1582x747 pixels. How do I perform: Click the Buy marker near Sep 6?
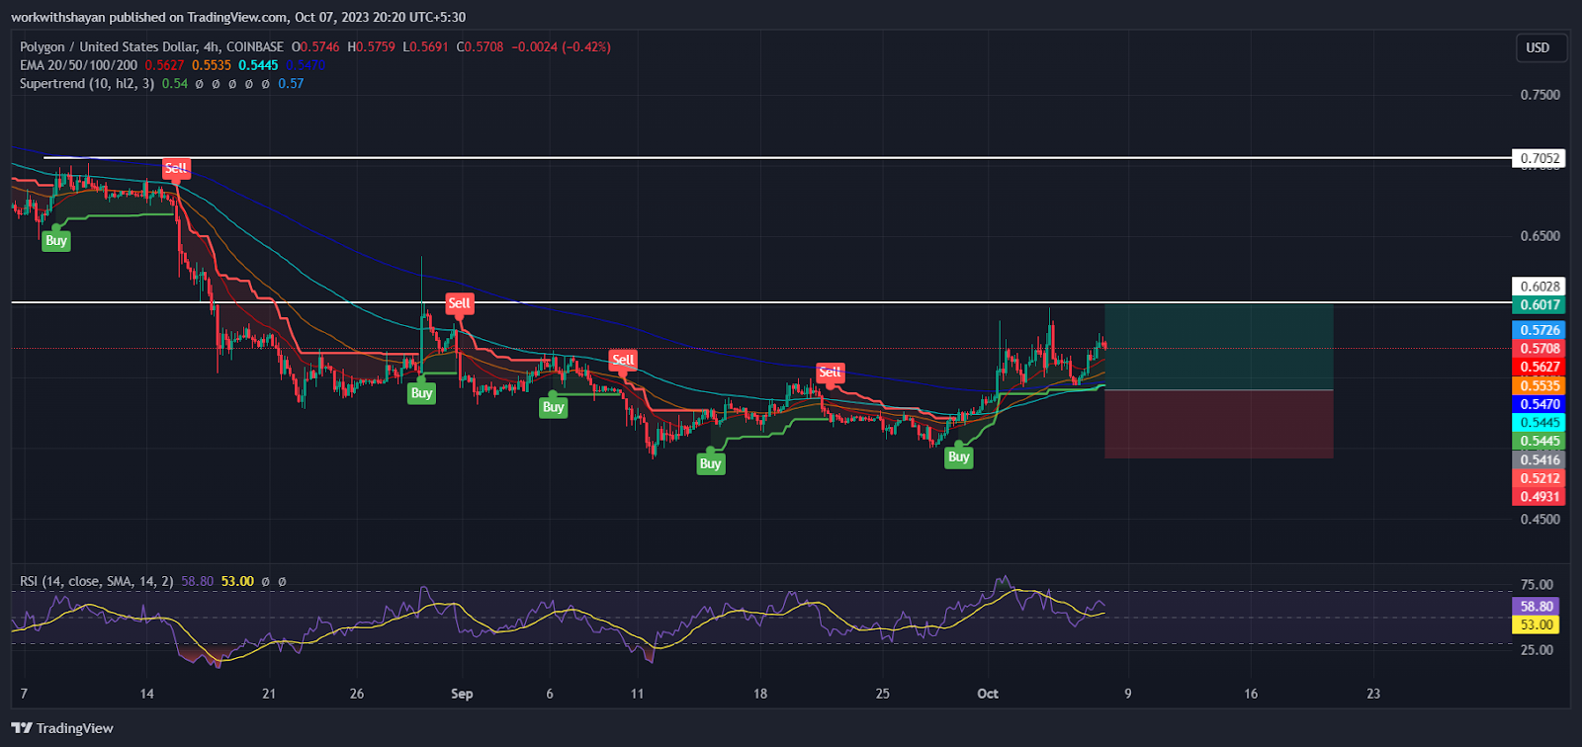554,406
